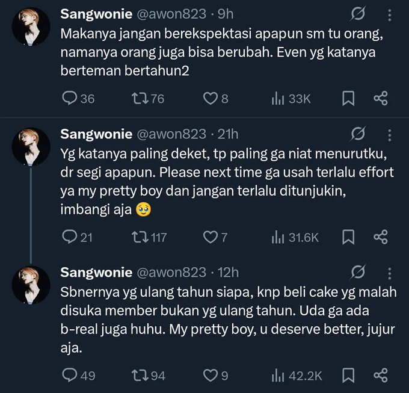This screenshot has width=409, height=393.
Task: Bookmark the 12h tweet
Action: pos(348,375)
